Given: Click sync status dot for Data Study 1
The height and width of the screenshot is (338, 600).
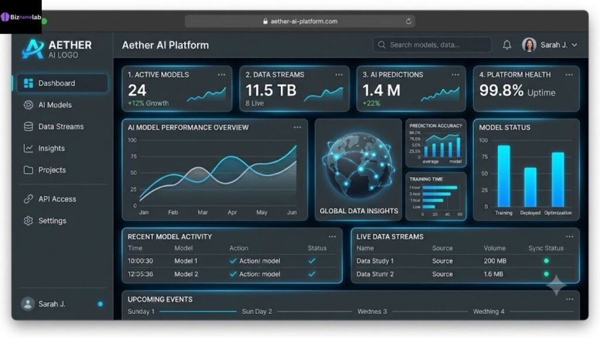Looking at the screenshot, I should [546, 261].
